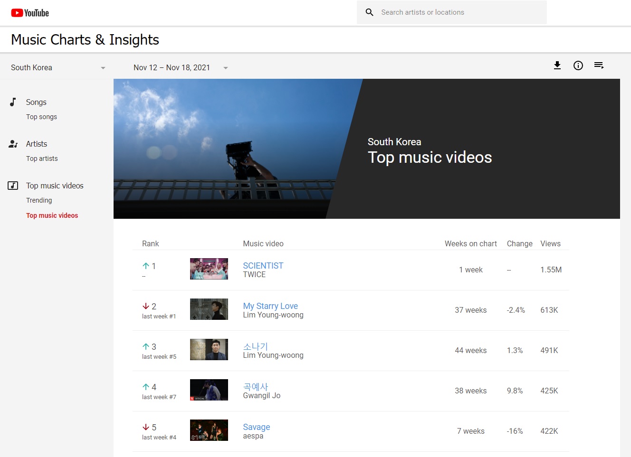
Task: Open the SCIENTIST video link
Action: (x=263, y=266)
